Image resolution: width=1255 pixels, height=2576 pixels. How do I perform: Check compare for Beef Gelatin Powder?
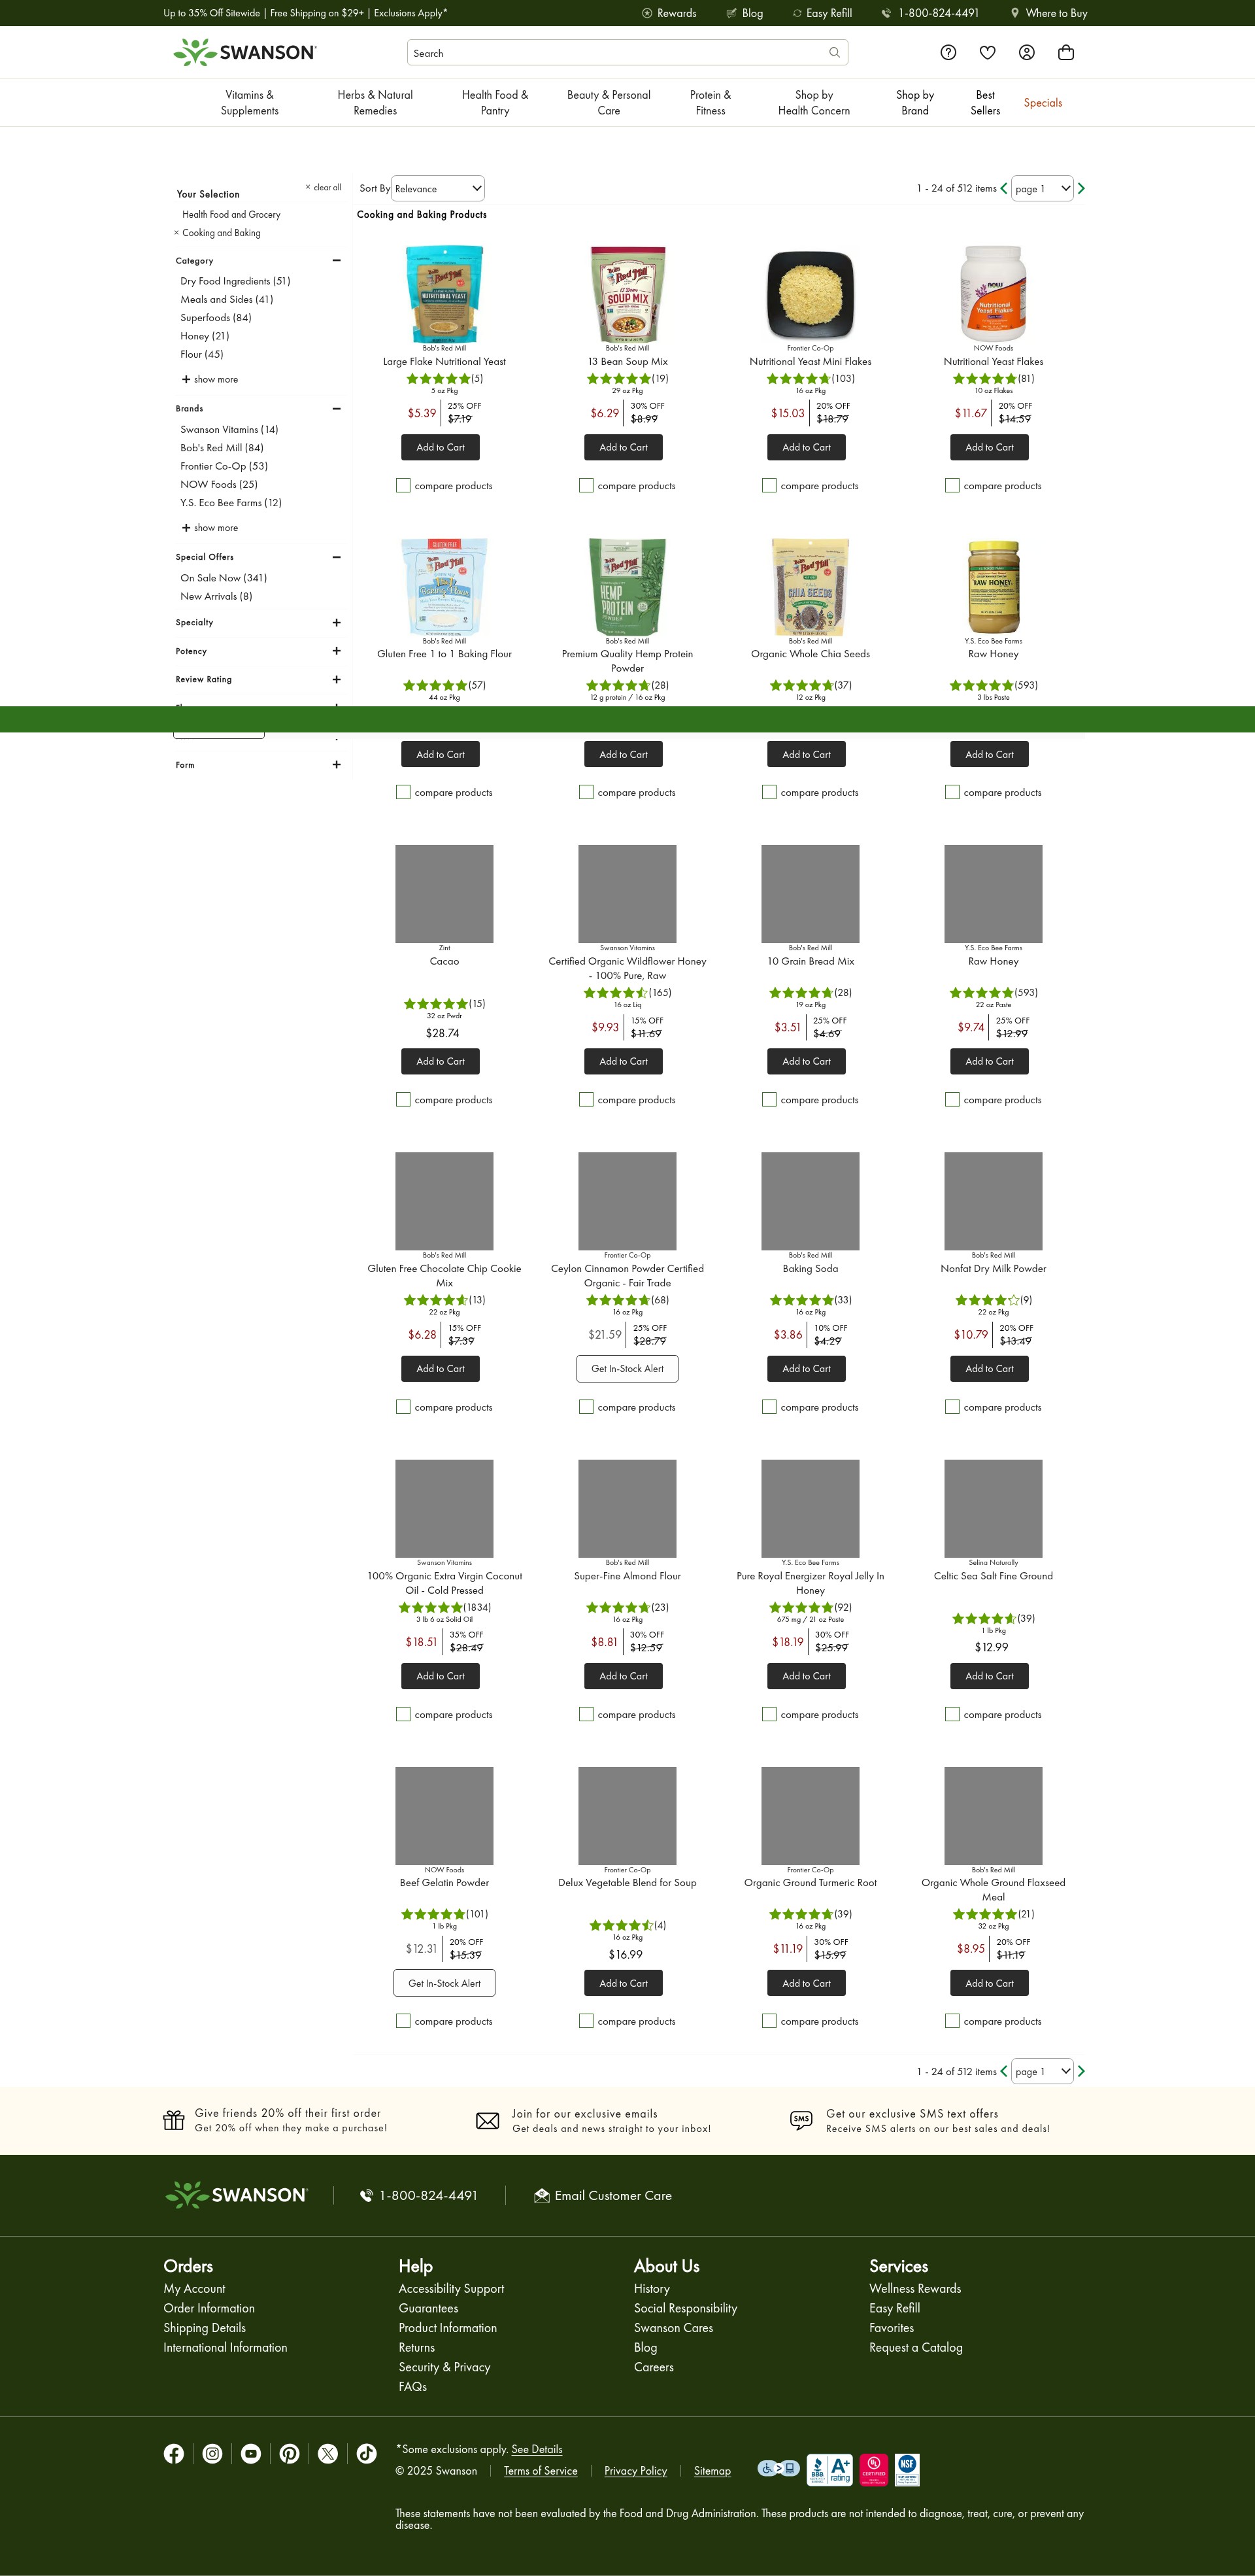tap(404, 2021)
